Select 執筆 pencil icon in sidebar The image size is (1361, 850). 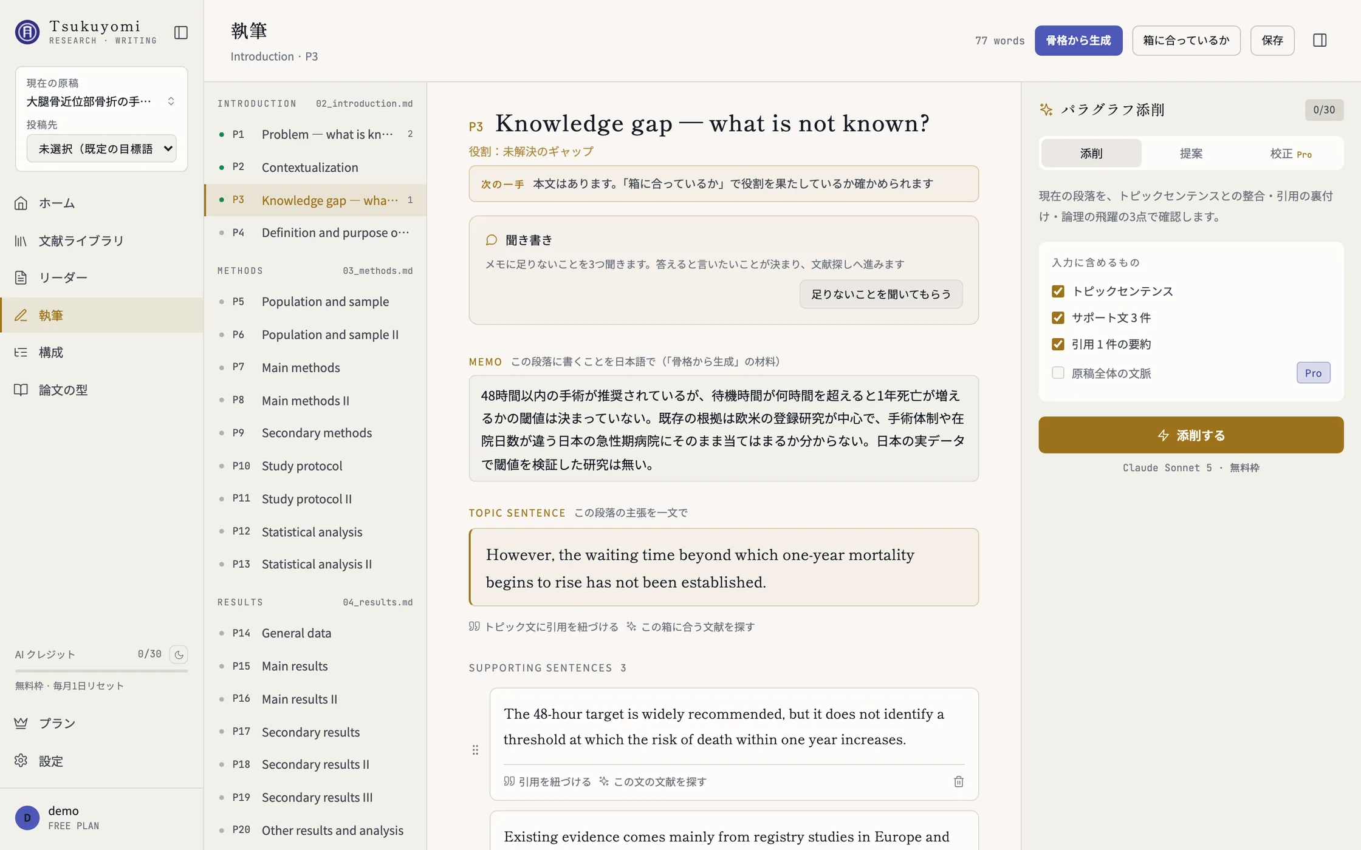pyautogui.click(x=21, y=315)
